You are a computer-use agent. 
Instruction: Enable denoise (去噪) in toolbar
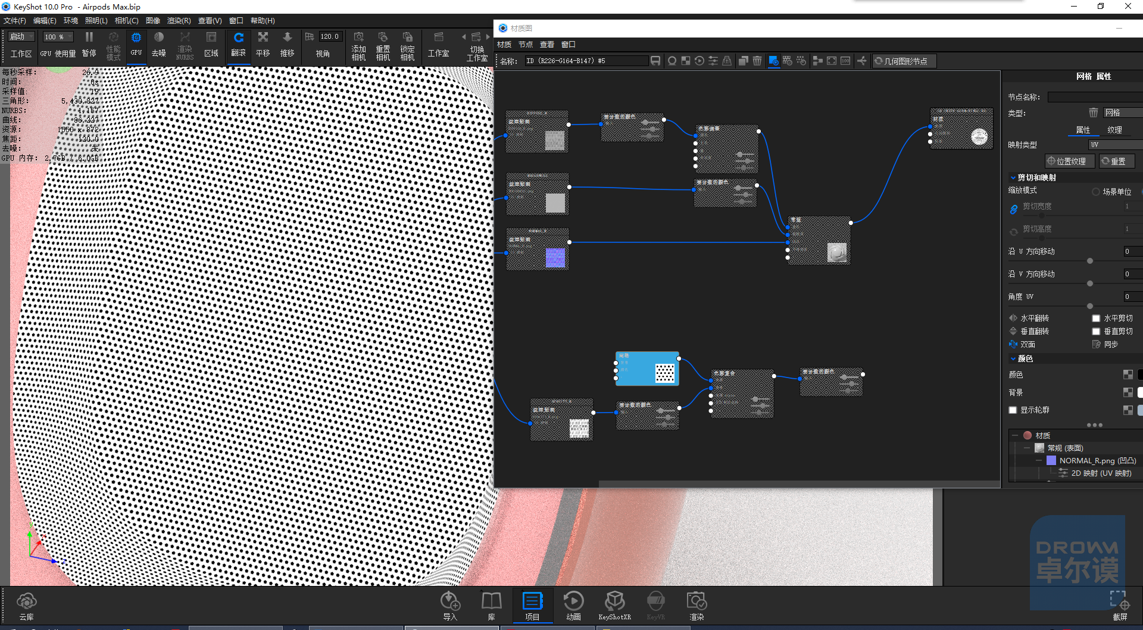(x=159, y=44)
